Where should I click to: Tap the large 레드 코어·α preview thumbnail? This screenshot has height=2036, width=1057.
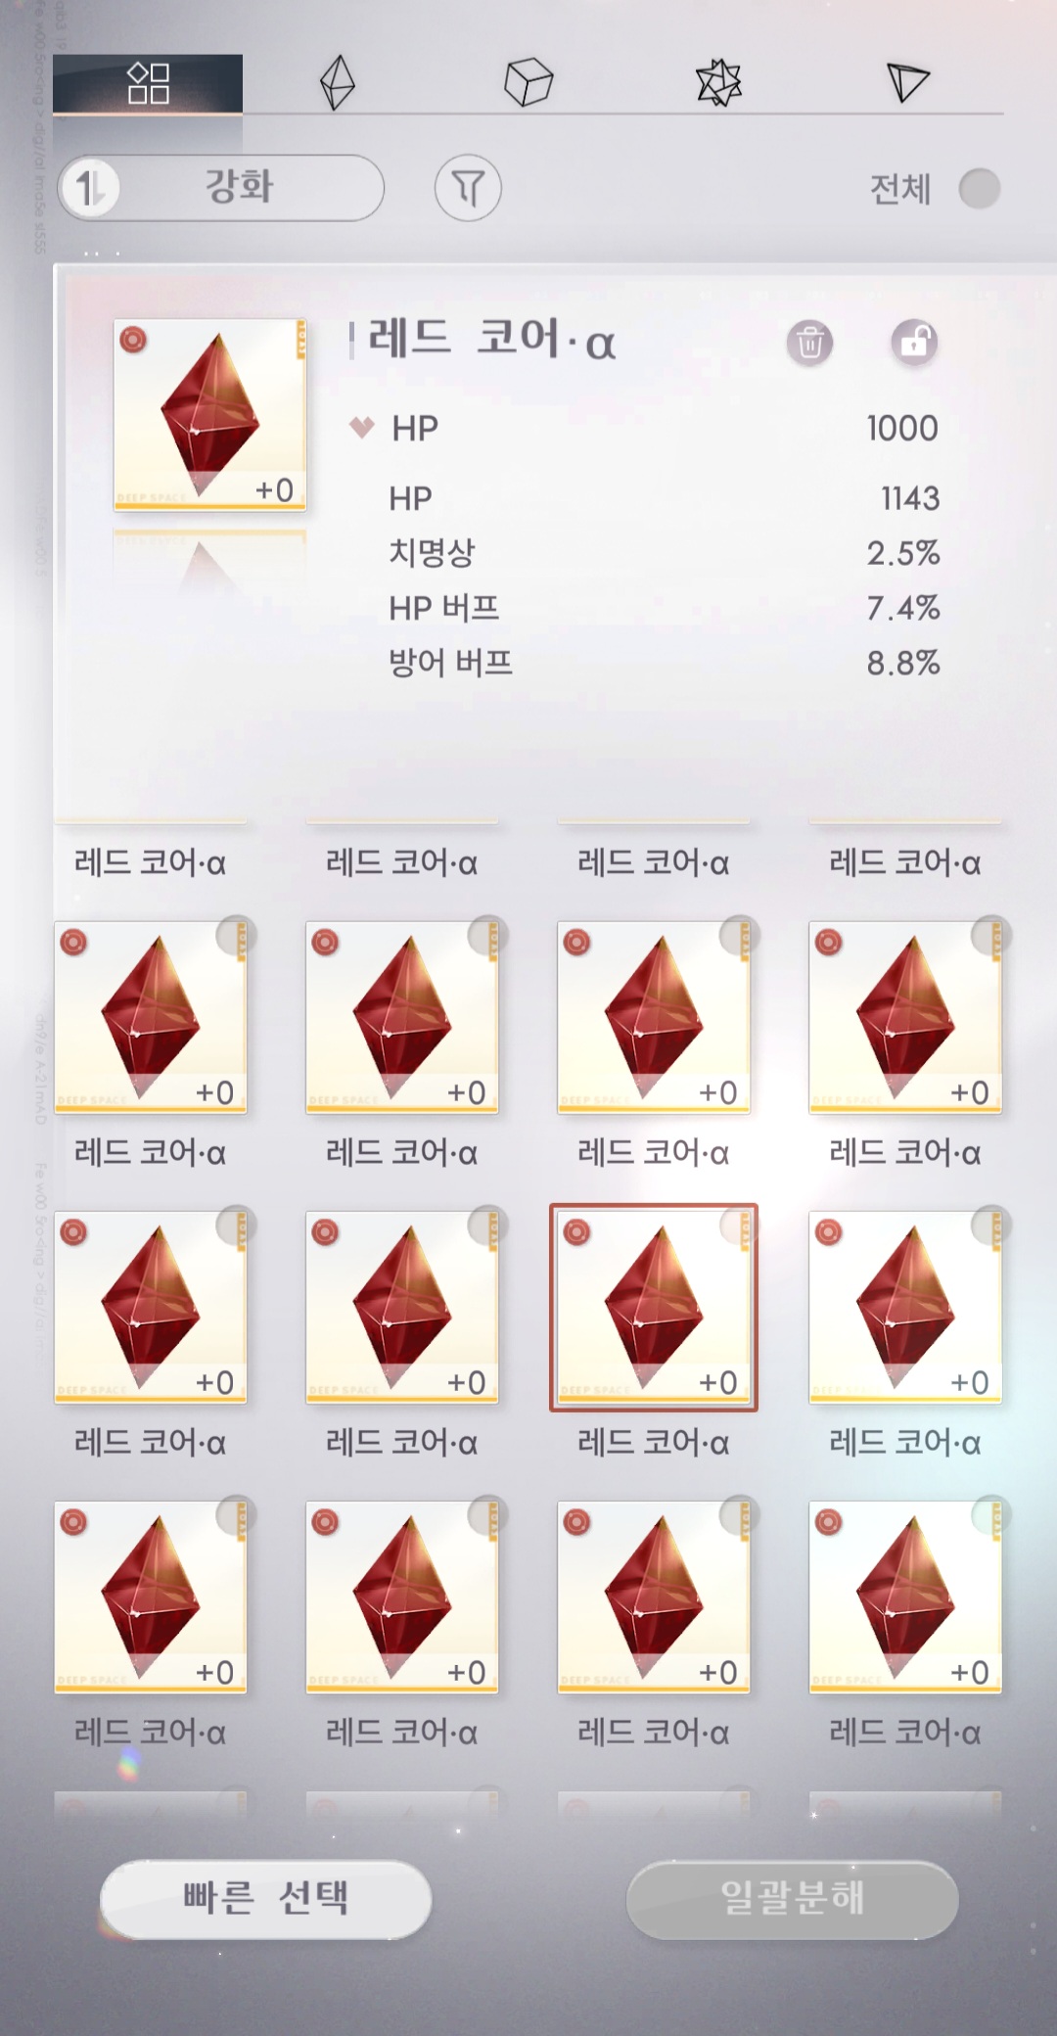coord(209,414)
